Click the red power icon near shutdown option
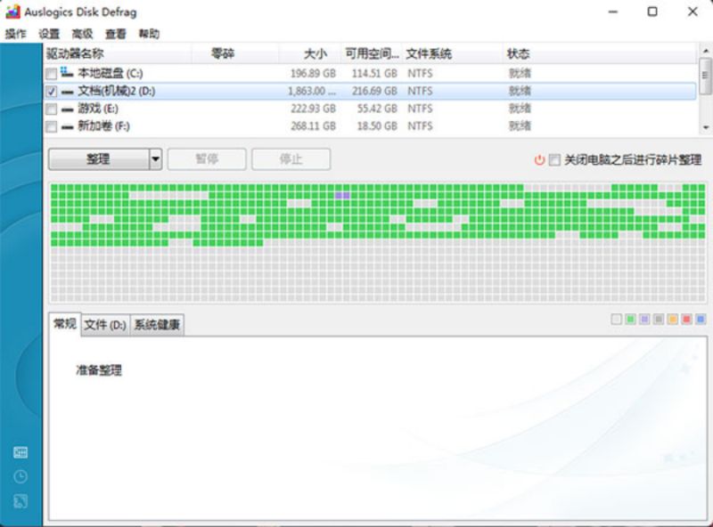This screenshot has width=713, height=527. click(539, 160)
